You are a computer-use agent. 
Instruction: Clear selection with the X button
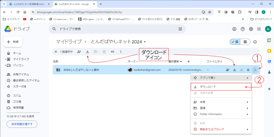click(56, 52)
